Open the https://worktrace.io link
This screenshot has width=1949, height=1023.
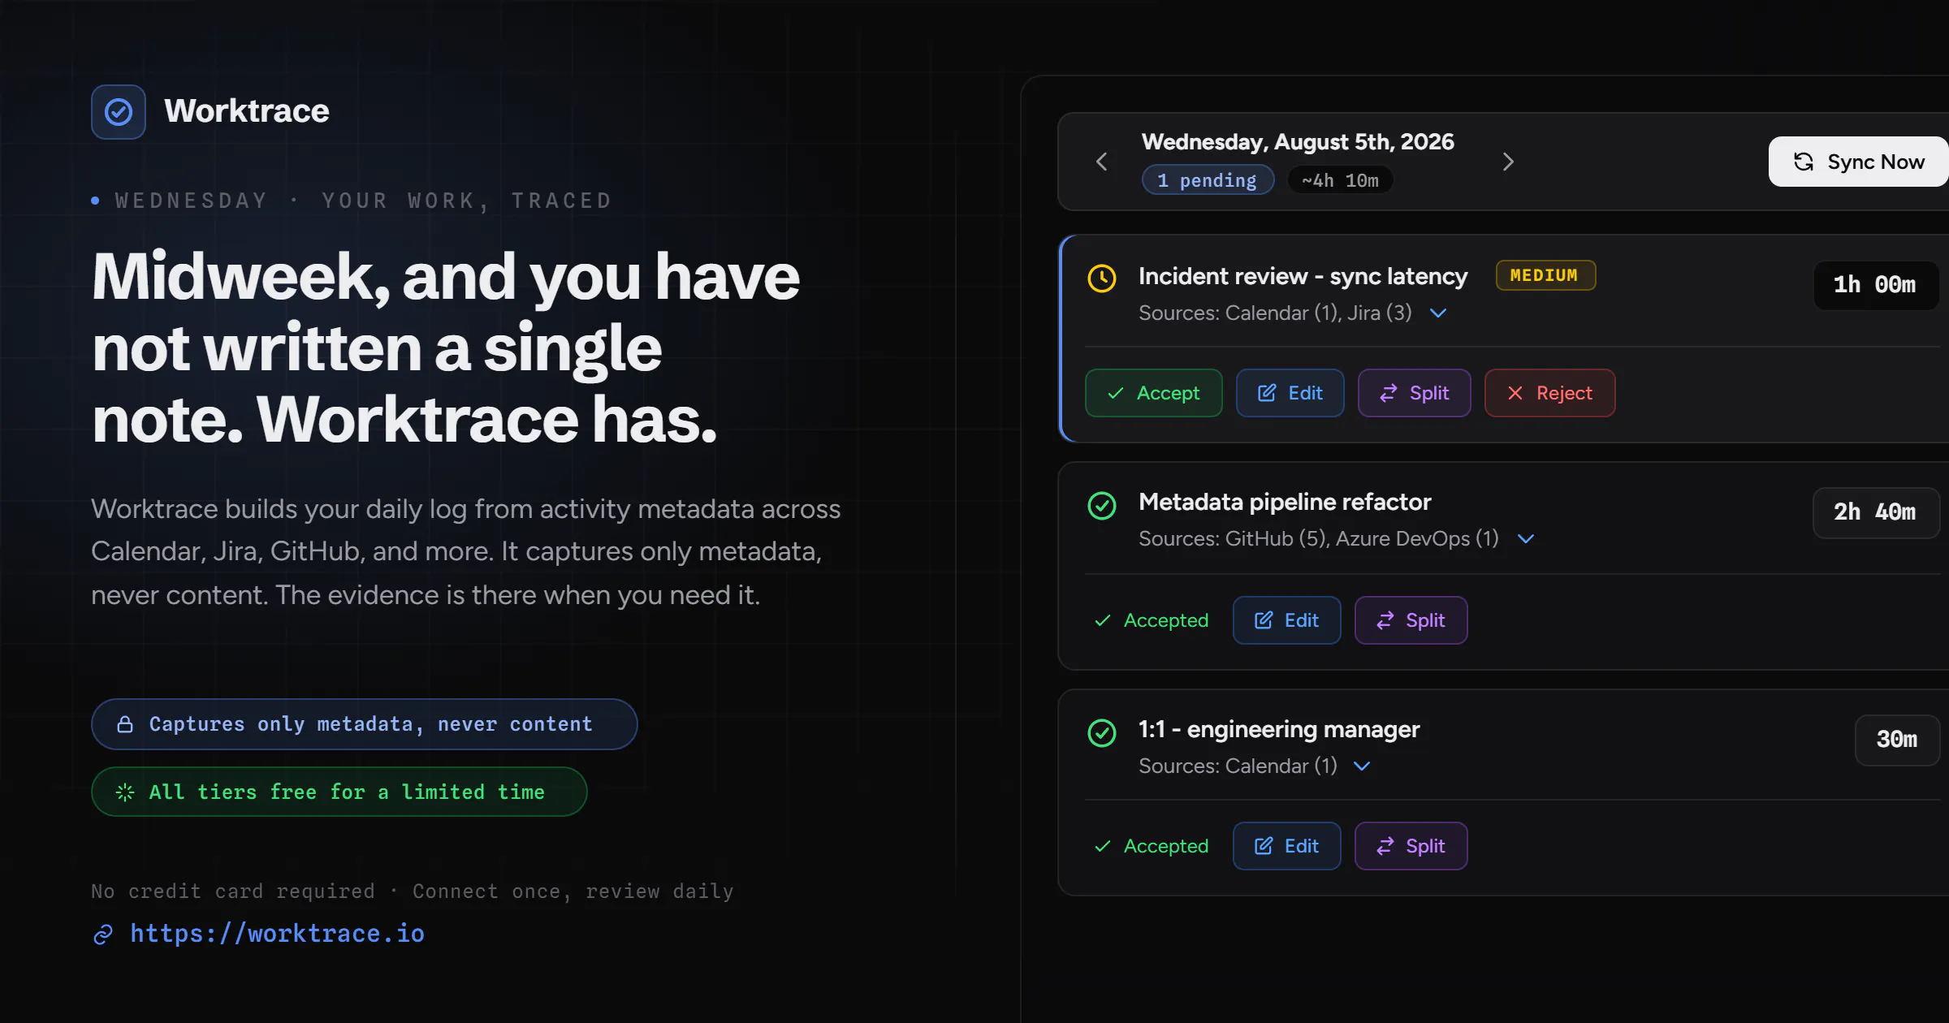tap(277, 934)
